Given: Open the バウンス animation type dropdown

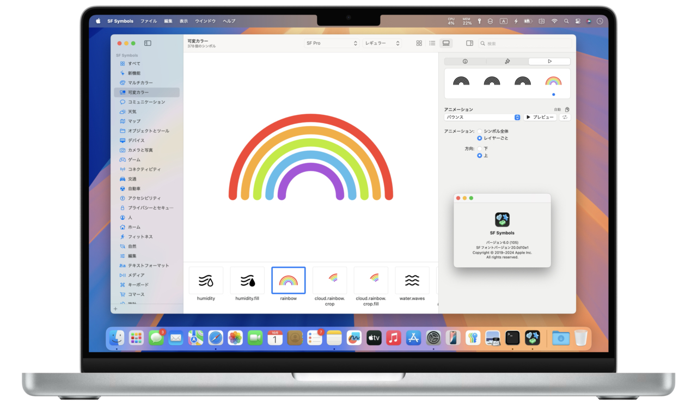Looking at the screenshot, I should tap(482, 117).
